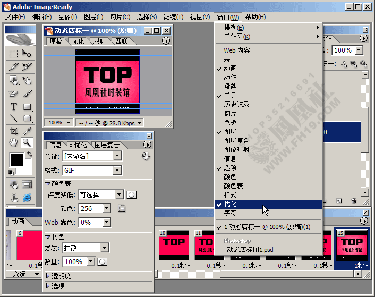Expand the 透明度 section
Screen dimensions: 375x297
pos(48,276)
